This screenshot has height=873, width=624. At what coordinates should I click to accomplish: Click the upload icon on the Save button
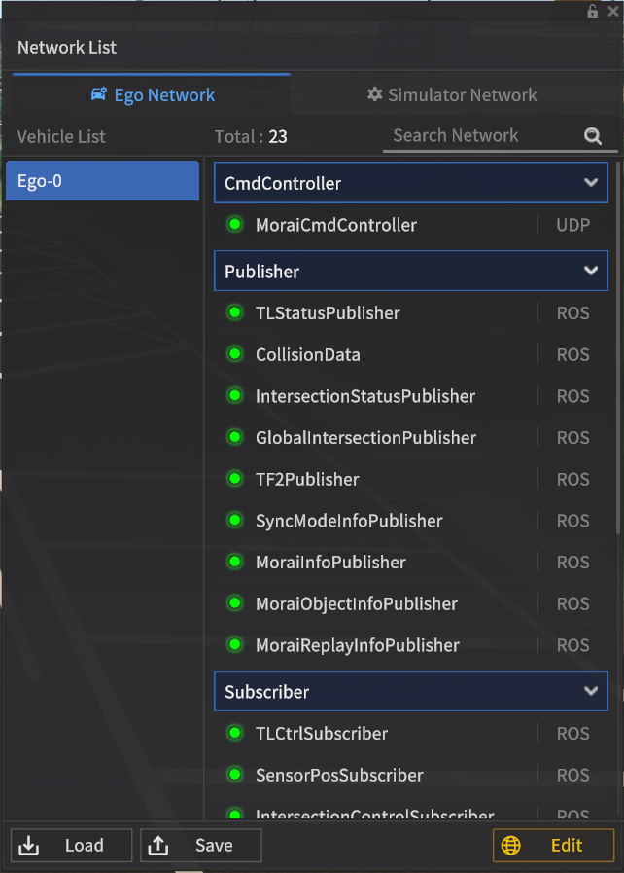coord(158,845)
